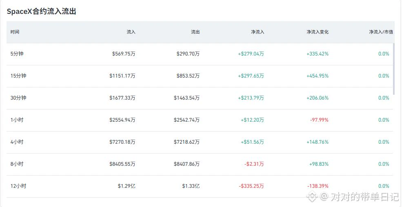The image size is (402, 207).
Task: Click 0.0% in the 1小时 row
Action: (x=384, y=120)
